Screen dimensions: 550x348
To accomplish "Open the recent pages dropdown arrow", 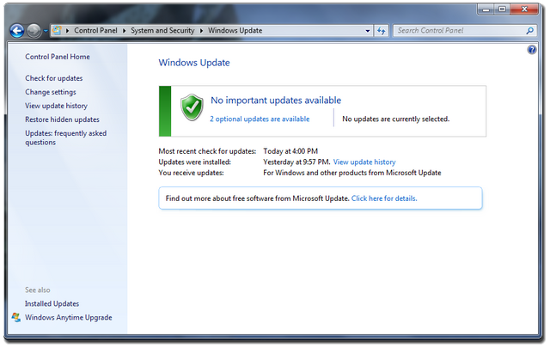I will [46, 31].
